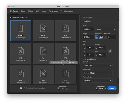Open the Film & Video tab

click(53, 11)
